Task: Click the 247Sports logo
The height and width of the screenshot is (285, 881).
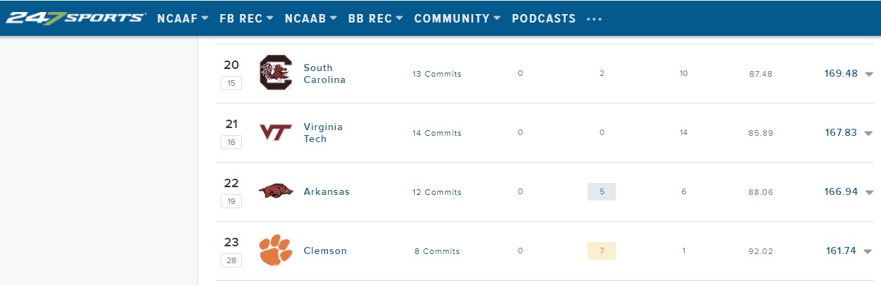Action: 75,18
